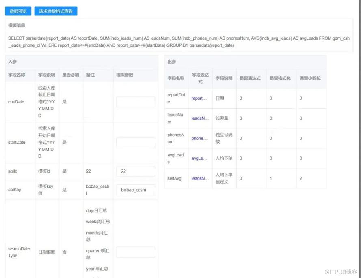Click the 入参 panel header
The image size is (361, 278).
coord(12,62)
